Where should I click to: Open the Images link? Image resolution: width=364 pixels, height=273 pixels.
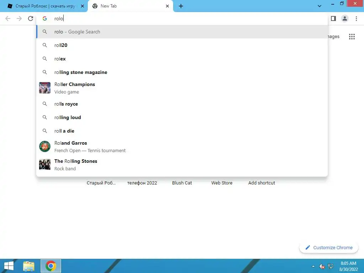tap(334, 37)
